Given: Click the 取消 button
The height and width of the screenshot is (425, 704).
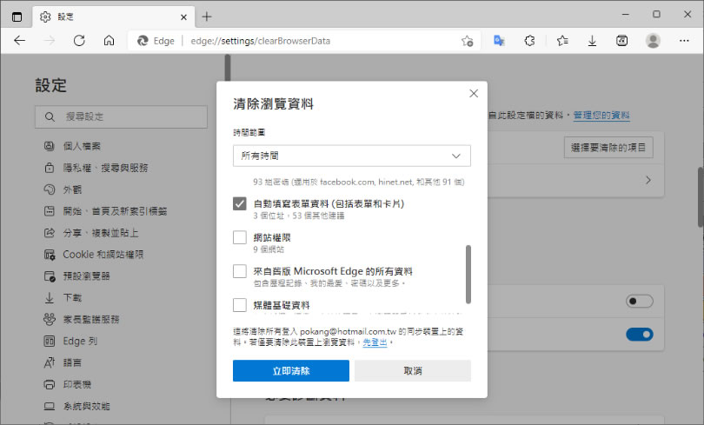Looking at the screenshot, I should (x=412, y=371).
